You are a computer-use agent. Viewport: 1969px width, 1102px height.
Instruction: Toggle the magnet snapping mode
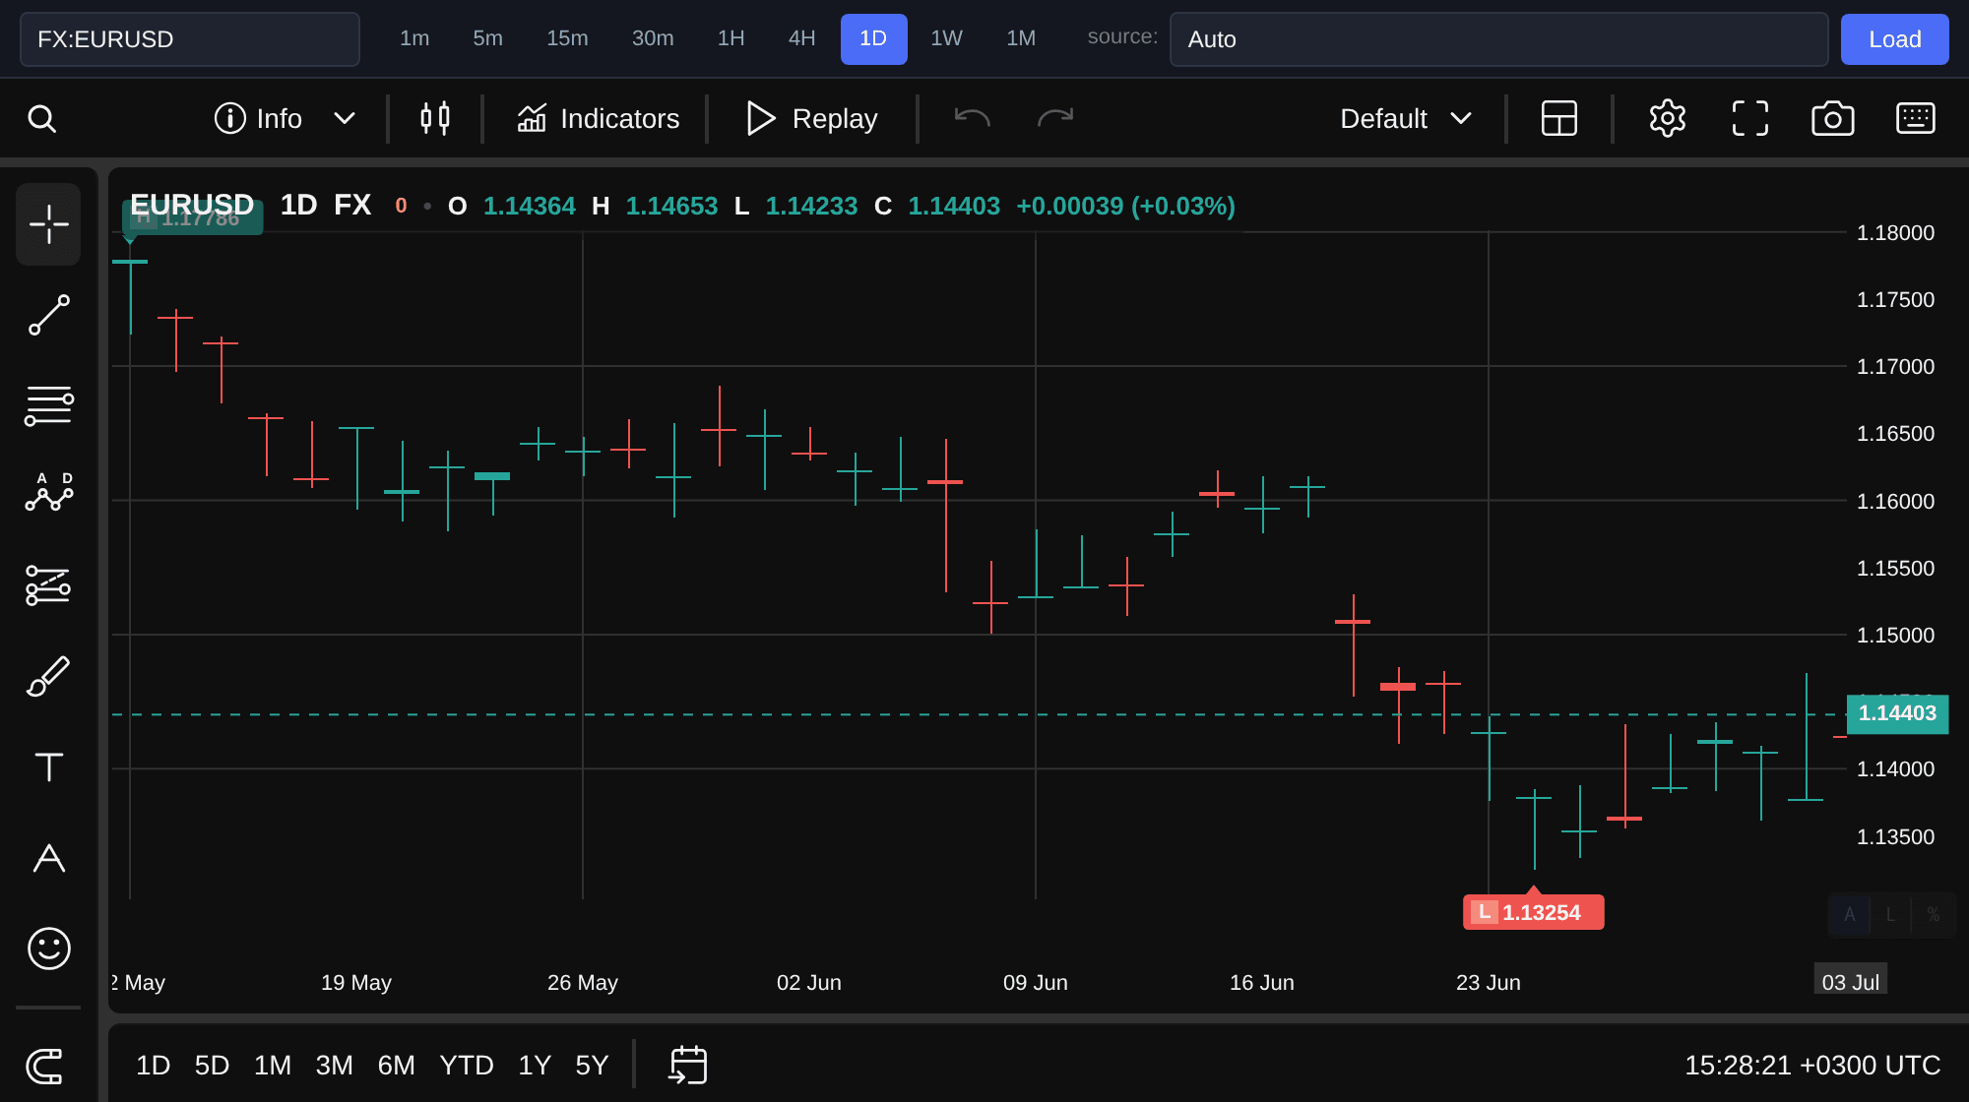point(45,1066)
